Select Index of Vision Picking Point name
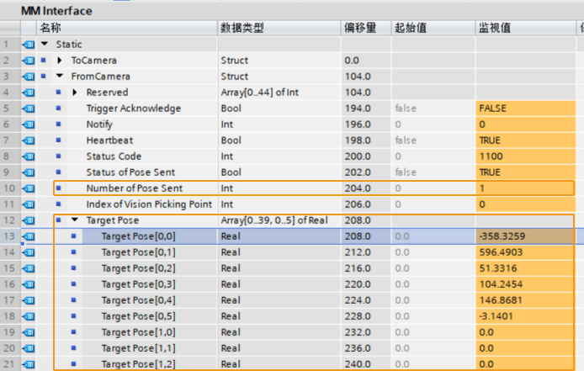This screenshot has height=371, width=584. click(149, 204)
